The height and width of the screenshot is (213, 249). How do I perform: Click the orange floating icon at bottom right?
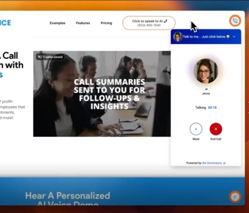point(235,197)
